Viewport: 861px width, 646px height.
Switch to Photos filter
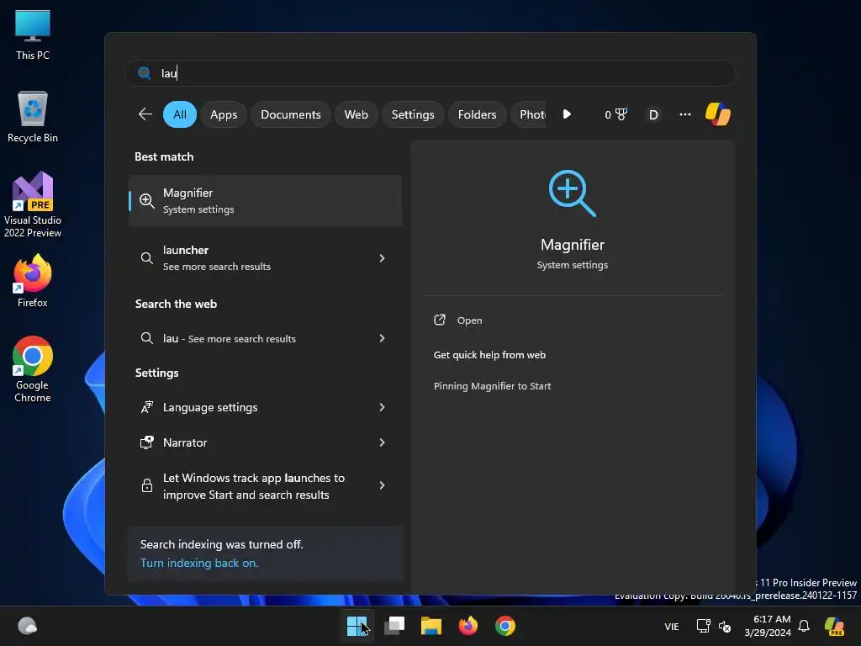pyautogui.click(x=529, y=114)
